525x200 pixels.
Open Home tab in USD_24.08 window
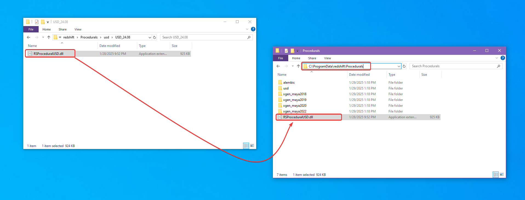tap(47, 29)
